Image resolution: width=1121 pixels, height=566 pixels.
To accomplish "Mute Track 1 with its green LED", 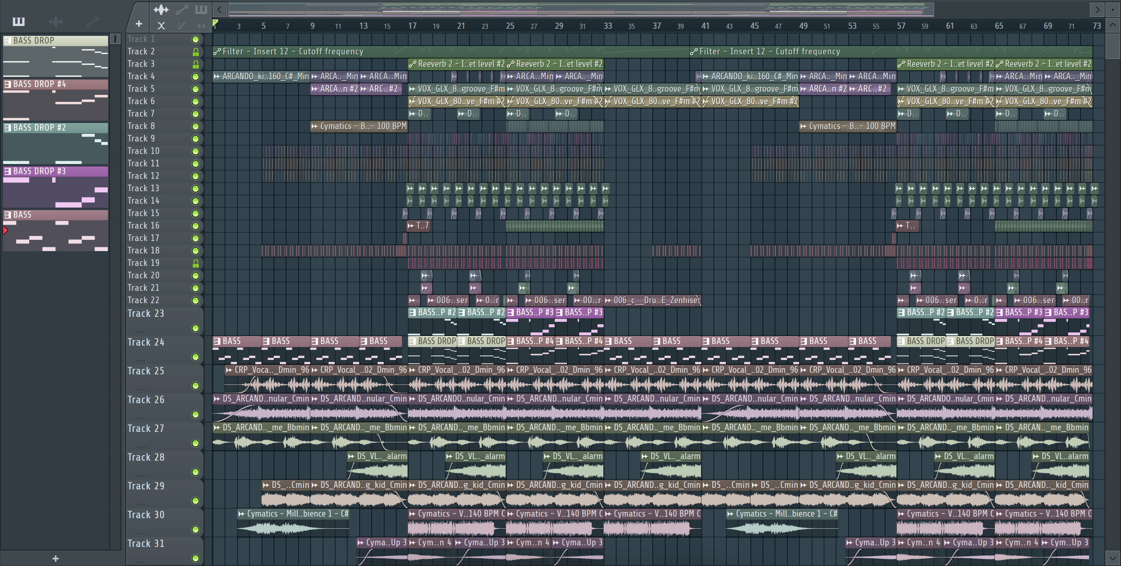I will pos(195,40).
